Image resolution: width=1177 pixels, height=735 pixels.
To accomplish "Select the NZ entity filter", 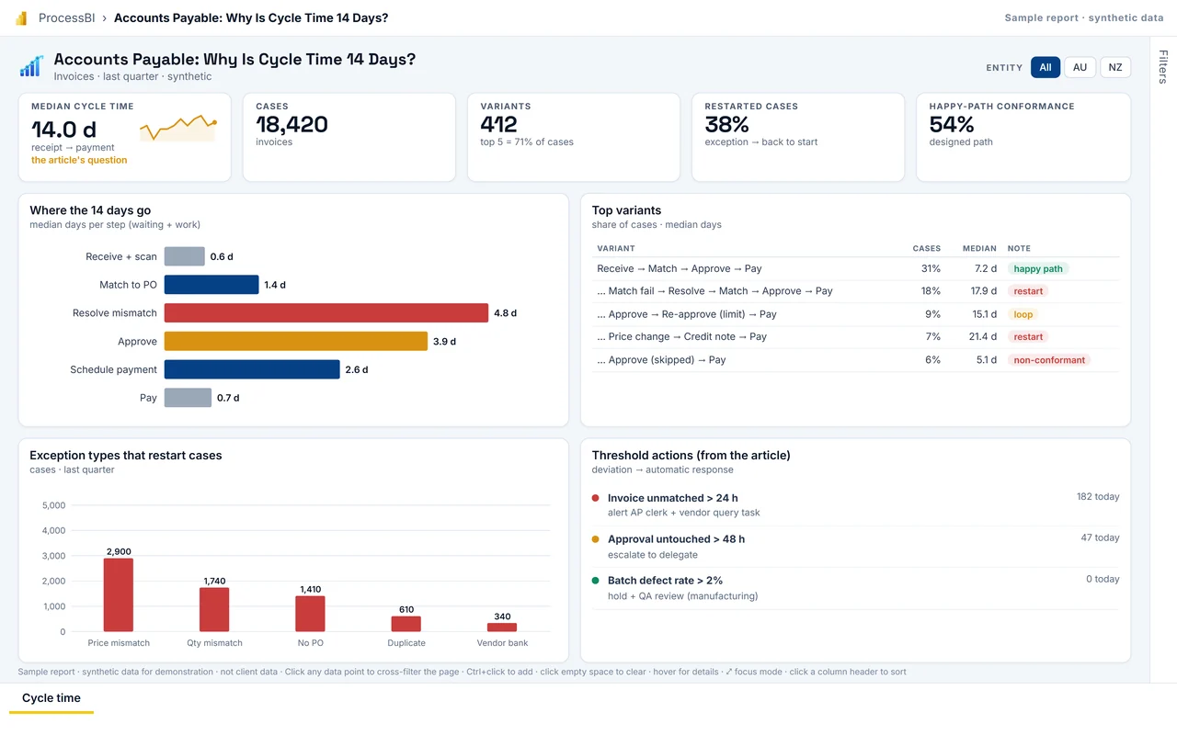I will point(1114,67).
